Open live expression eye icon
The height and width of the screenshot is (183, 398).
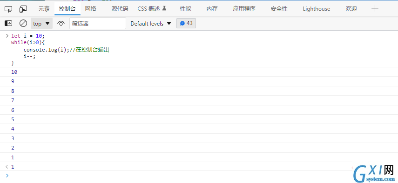pyautogui.click(x=61, y=24)
